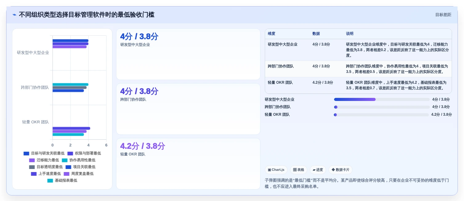
Task: Select the 进度 chip
Action: pyautogui.click(x=318, y=170)
